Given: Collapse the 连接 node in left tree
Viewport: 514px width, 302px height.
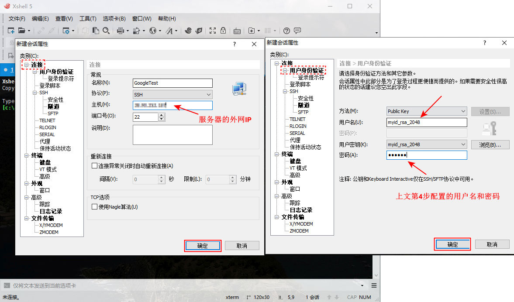Looking at the screenshot, I should pos(27,65).
